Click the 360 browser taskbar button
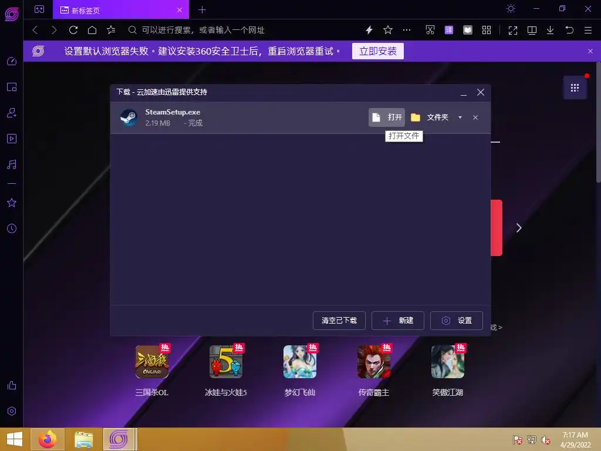 click(x=120, y=439)
